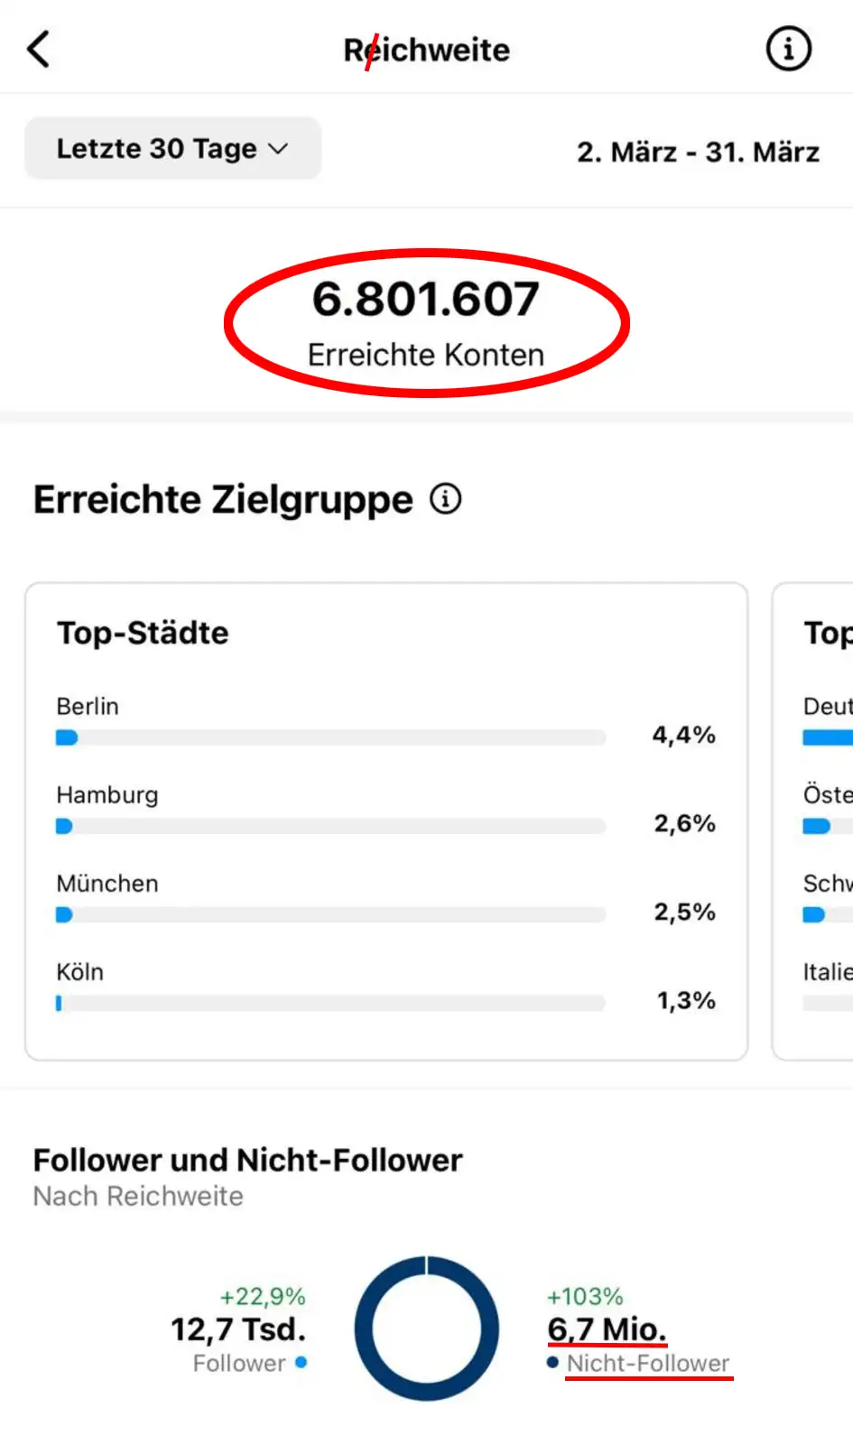Tap the chevron next to Letzte 30 Tage

pyautogui.click(x=279, y=149)
